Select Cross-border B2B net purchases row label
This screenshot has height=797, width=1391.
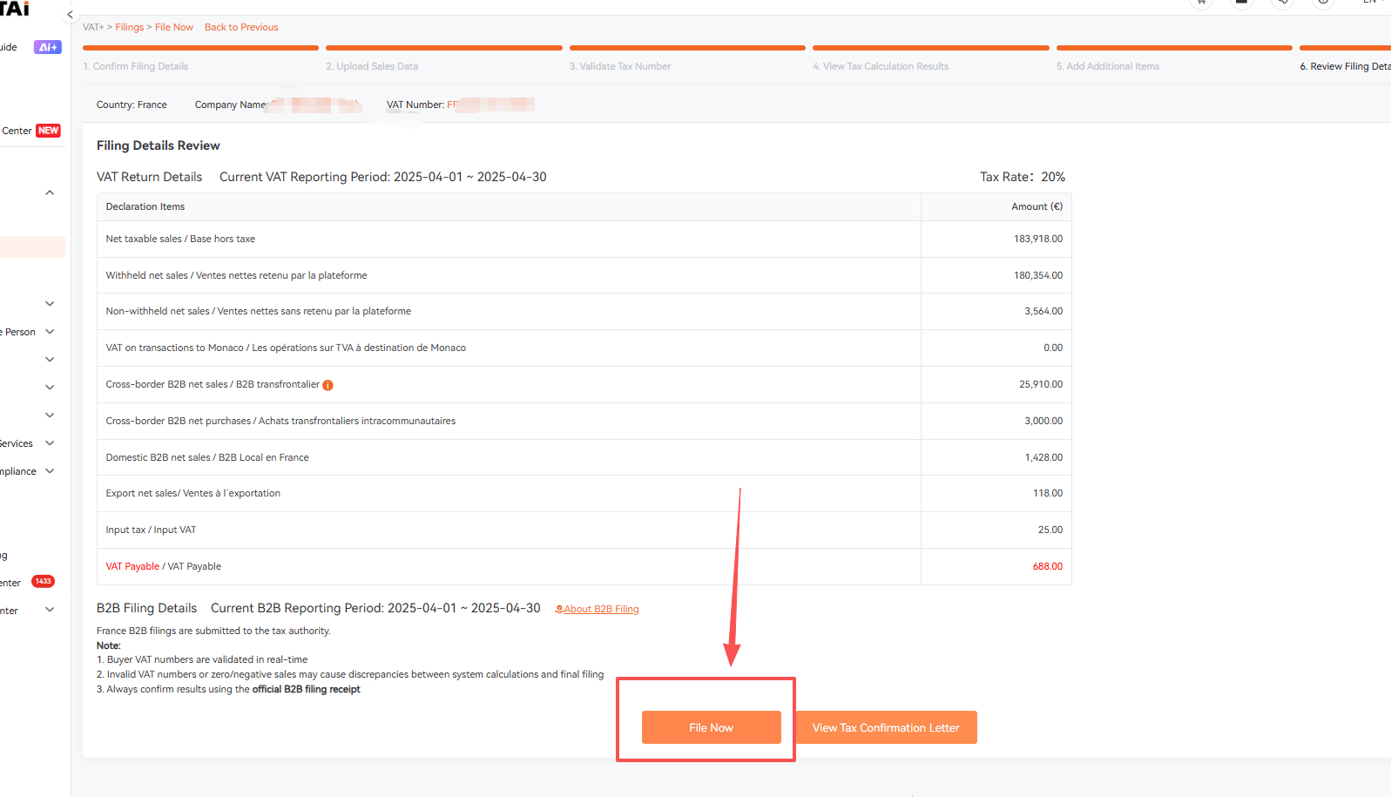[280, 421]
